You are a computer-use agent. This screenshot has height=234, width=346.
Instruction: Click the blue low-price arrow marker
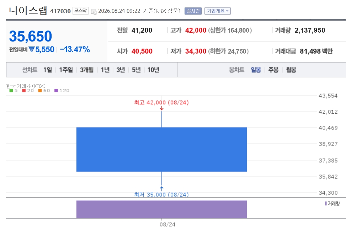162,189
